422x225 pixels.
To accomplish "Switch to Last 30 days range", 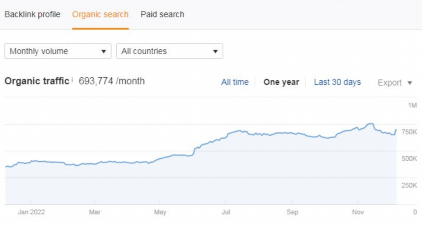I will 337,82.
